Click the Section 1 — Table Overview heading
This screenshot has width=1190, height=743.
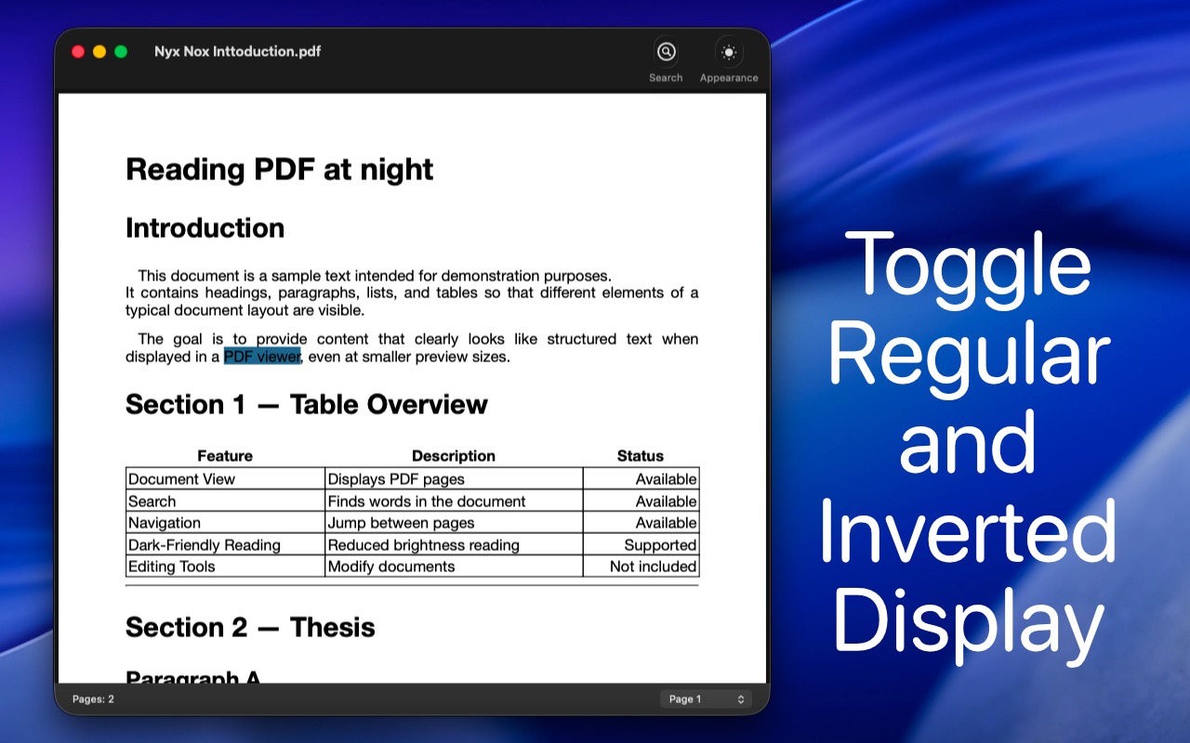[x=306, y=405]
